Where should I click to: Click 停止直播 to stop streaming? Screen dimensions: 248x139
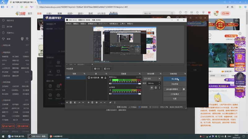[175, 79]
